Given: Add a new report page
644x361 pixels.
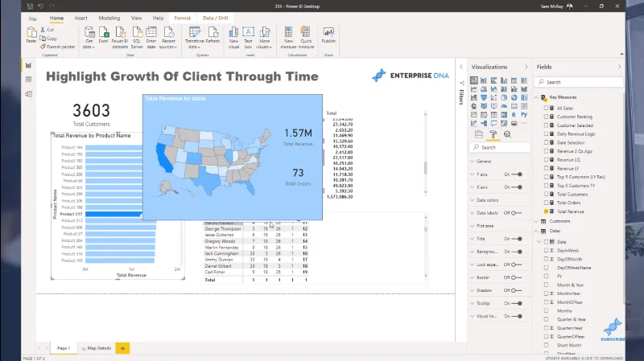Looking at the screenshot, I should [x=122, y=348].
